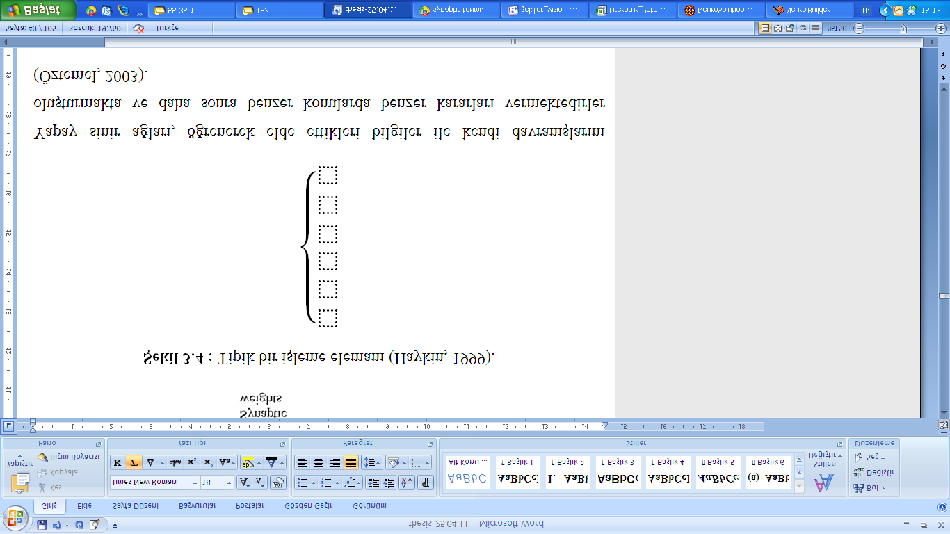This screenshot has width=950, height=534.
Task: Switch to the Postalar tab
Action: (x=250, y=505)
